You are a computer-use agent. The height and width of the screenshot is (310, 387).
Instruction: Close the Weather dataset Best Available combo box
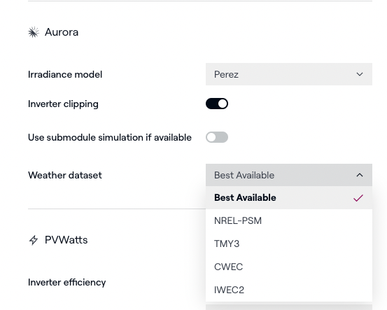tap(289, 175)
